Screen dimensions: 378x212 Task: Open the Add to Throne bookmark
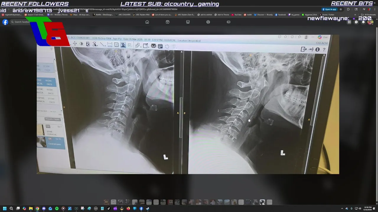(x=222, y=15)
